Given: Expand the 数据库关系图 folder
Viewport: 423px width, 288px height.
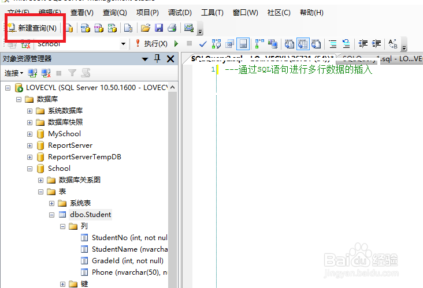Looking at the screenshot, I should [x=40, y=180].
